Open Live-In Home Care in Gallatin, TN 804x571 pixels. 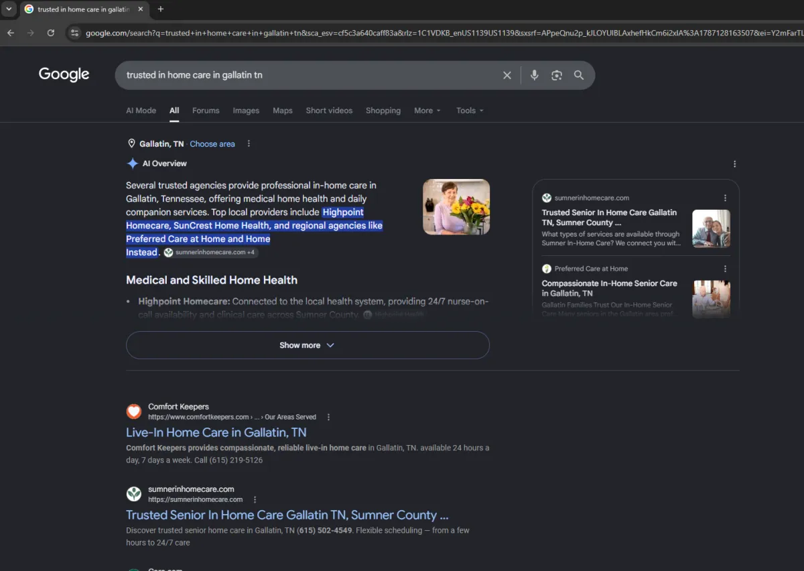[x=216, y=432]
